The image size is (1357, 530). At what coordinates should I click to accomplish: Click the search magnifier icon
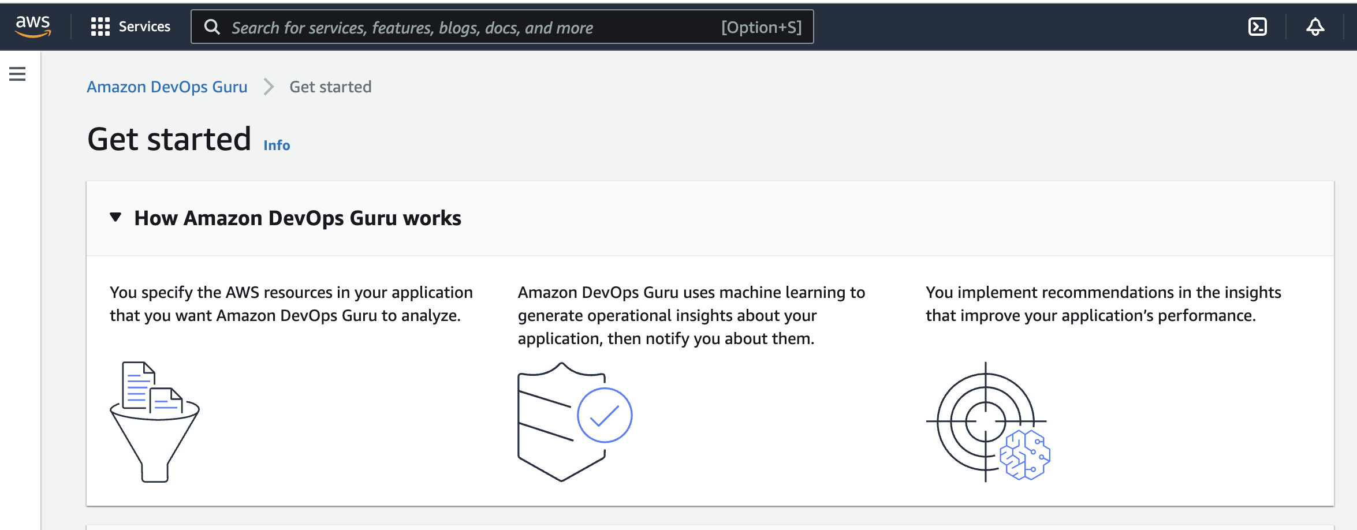212,27
